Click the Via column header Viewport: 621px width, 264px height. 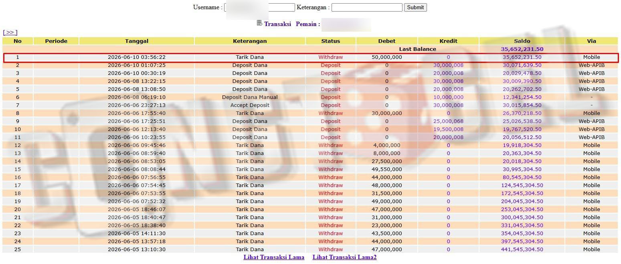click(591, 41)
